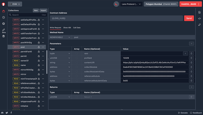Open options menu for the post item

(x=43, y=47)
